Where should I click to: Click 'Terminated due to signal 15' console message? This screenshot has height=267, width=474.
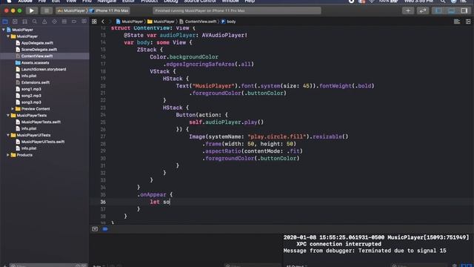pyautogui.click(x=402, y=251)
